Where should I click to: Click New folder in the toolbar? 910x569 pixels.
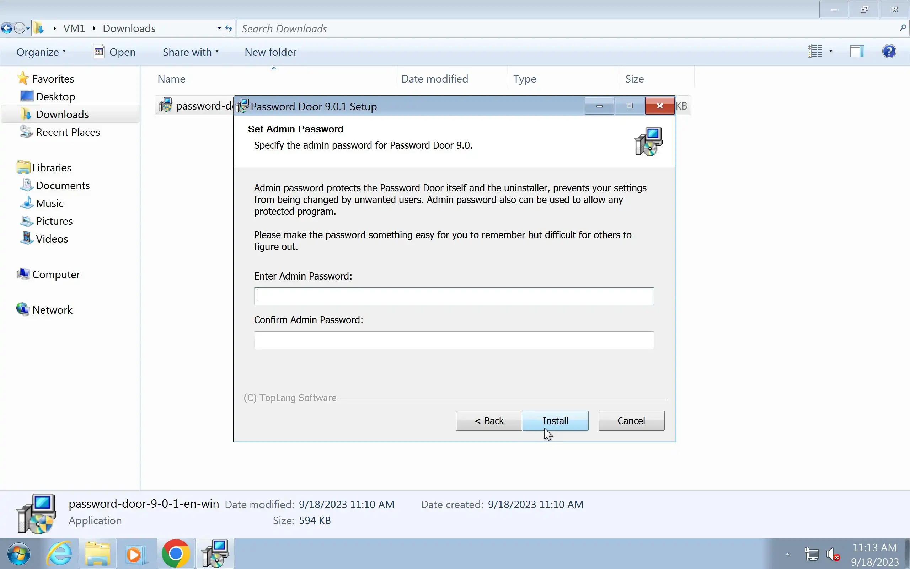(x=270, y=52)
